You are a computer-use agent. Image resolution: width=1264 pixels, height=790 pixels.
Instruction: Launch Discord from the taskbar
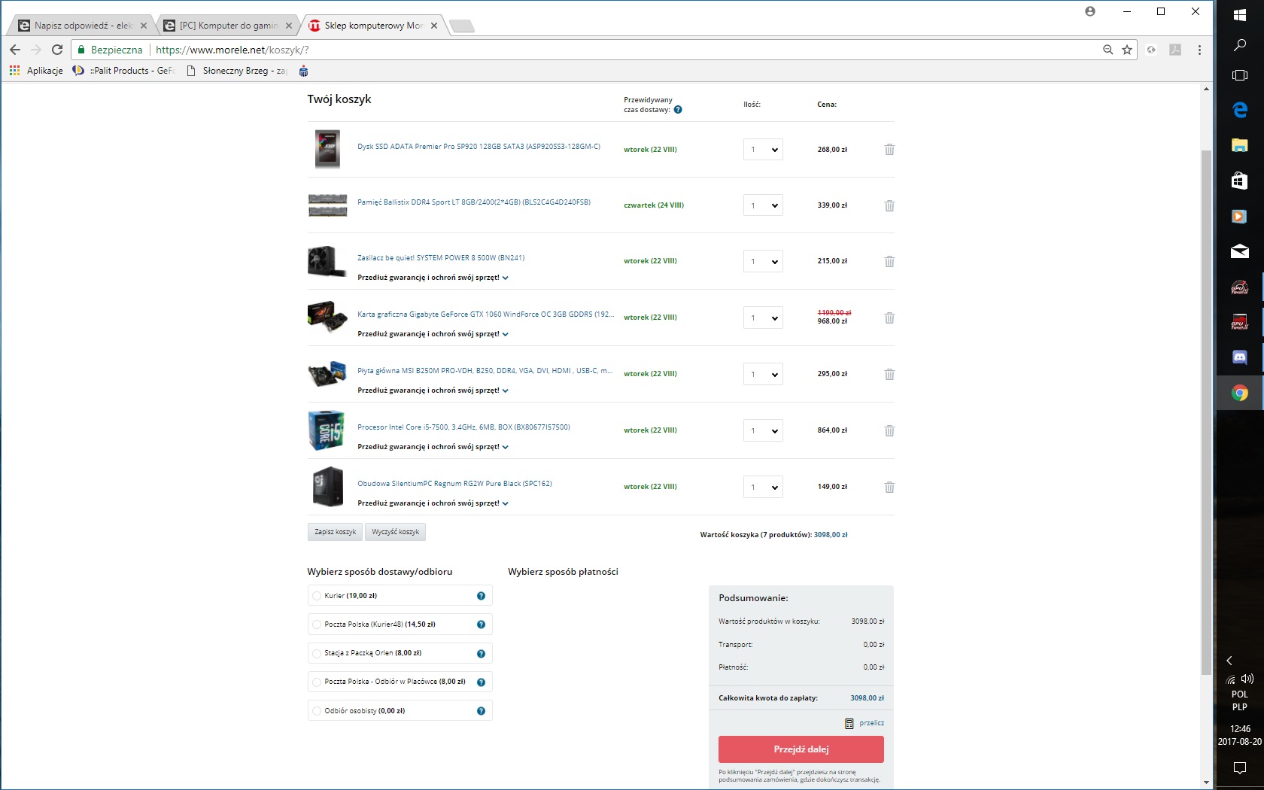(x=1240, y=357)
